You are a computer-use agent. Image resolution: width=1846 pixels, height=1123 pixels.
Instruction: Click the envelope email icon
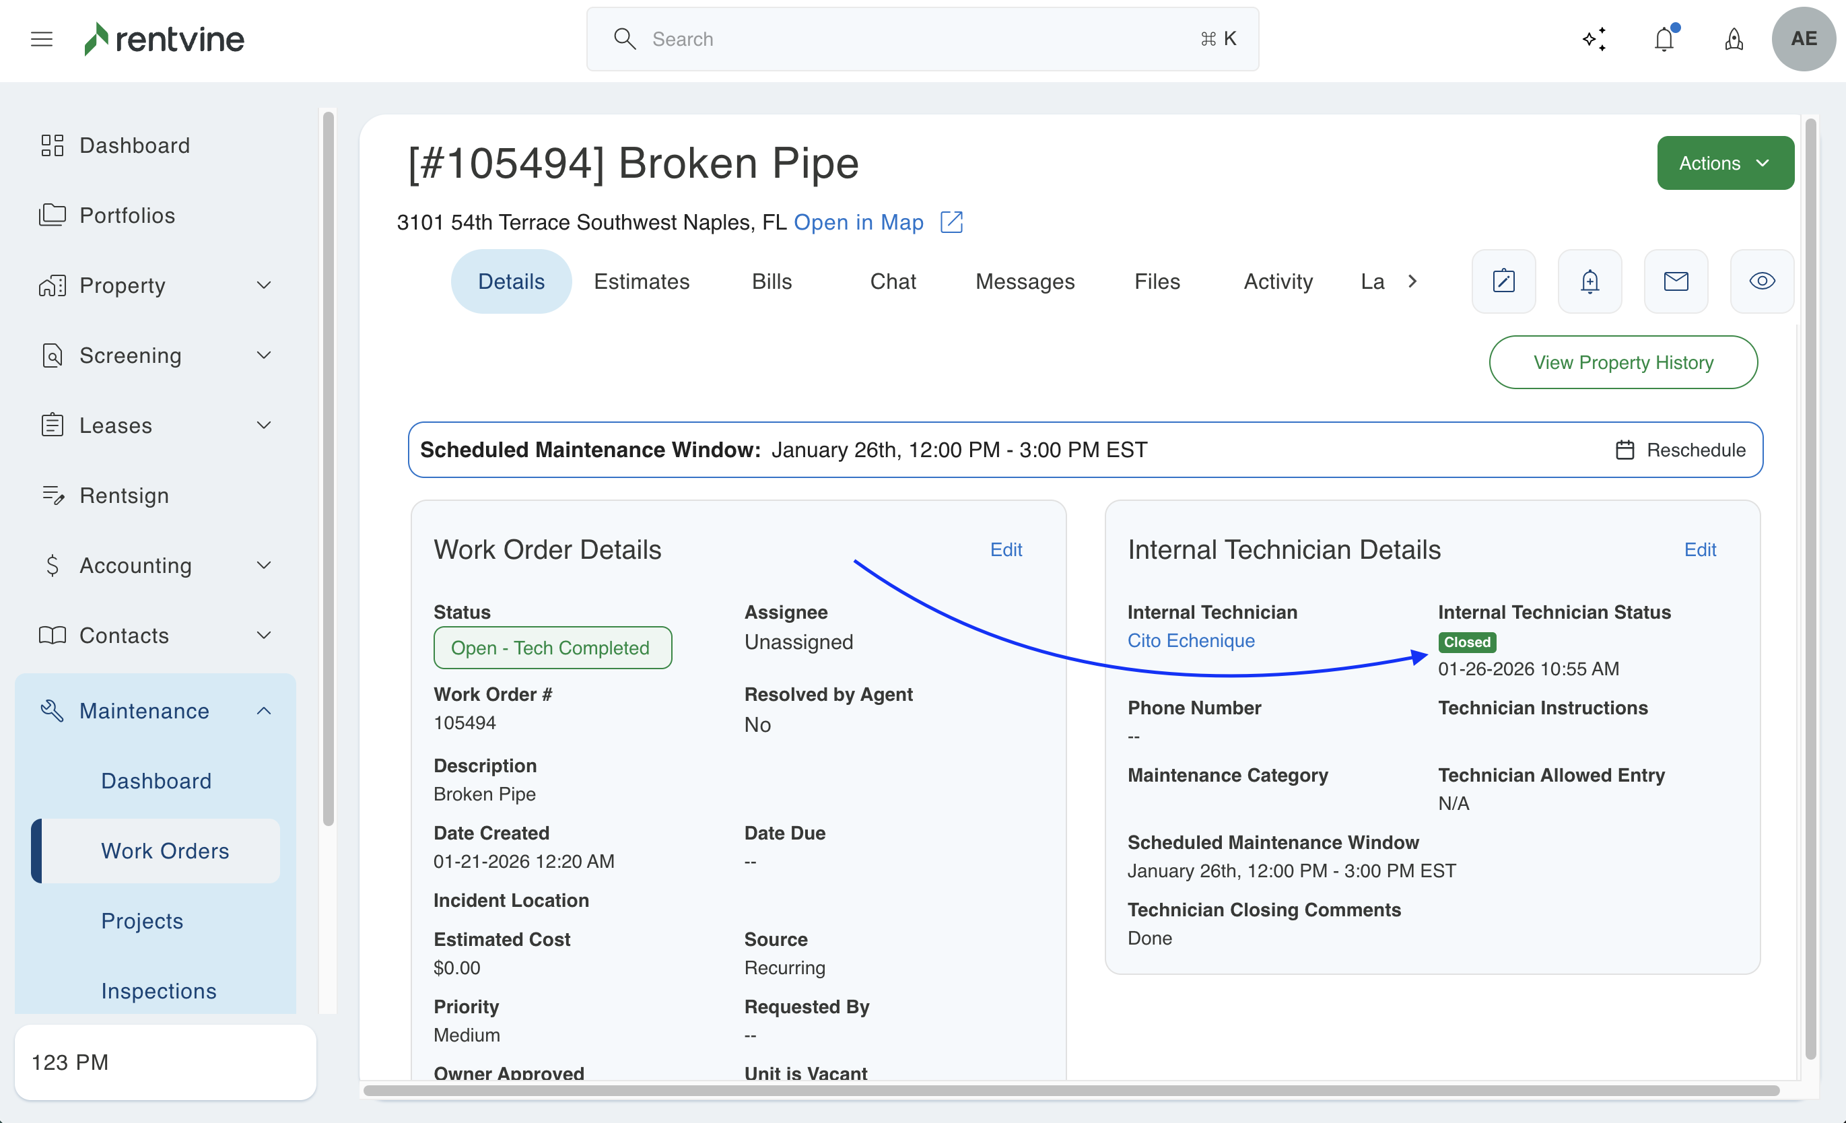(1676, 281)
